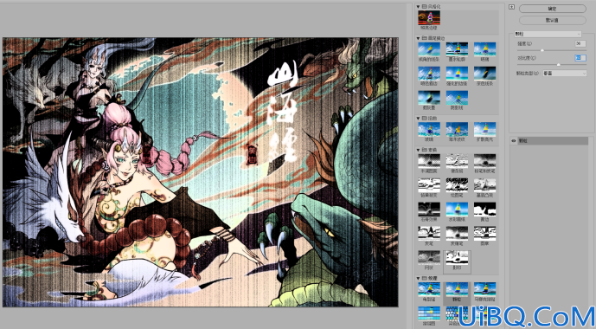Open the Grain filter name dropdown
The width and height of the screenshot is (596, 329).
(548, 34)
